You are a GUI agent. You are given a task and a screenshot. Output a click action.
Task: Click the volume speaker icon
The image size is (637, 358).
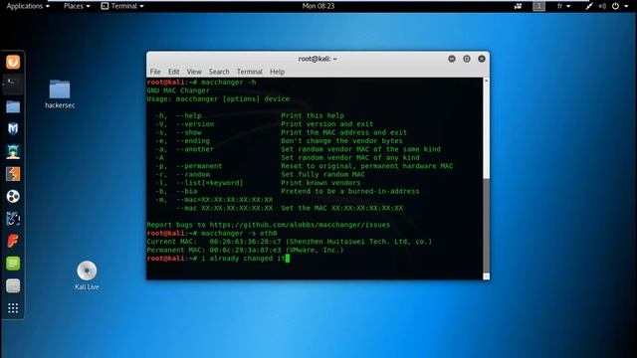[x=602, y=6]
